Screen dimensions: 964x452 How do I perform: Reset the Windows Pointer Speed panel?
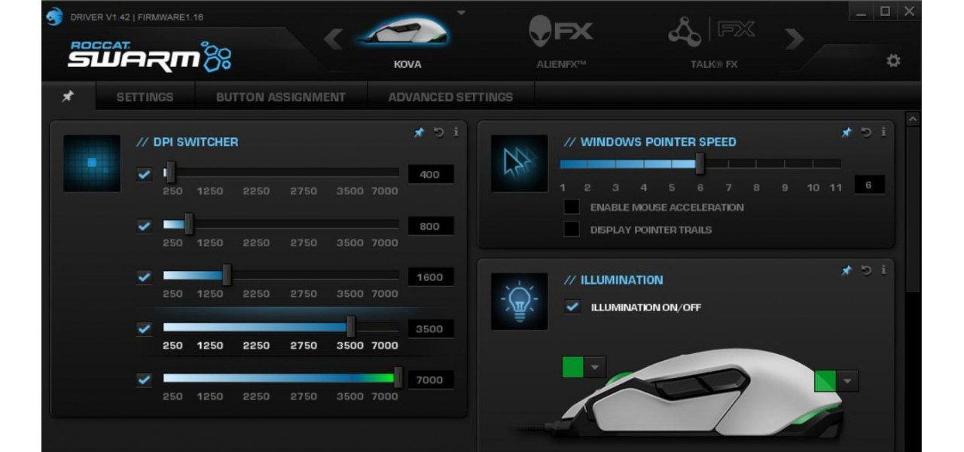(x=867, y=133)
